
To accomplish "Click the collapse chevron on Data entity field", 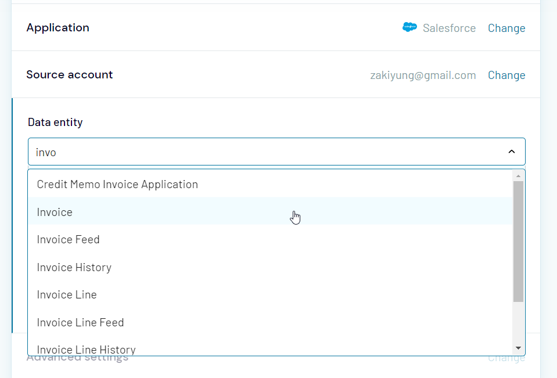I will point(511,151).
